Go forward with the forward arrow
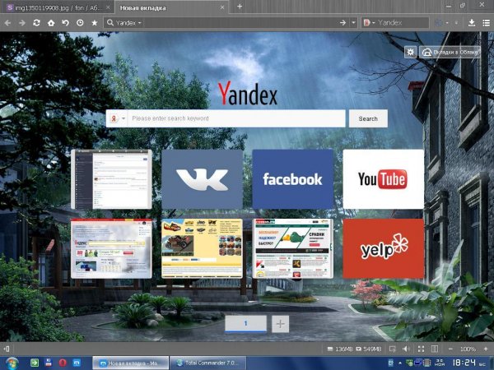Screen dimensions: 494x370 tap(22, 23)
